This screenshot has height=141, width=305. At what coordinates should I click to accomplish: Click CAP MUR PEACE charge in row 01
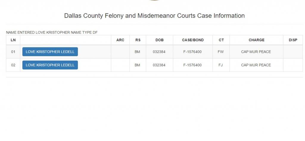(x=256, y=52)
